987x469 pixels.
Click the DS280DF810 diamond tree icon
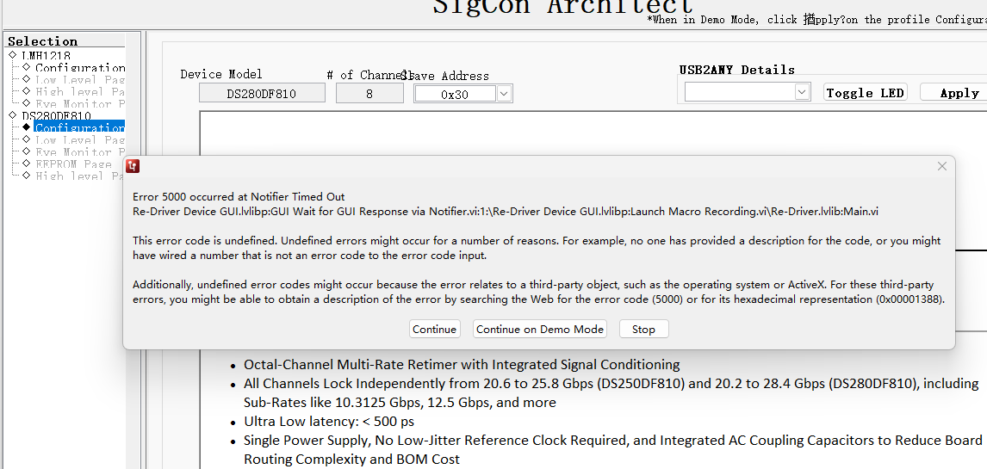click(13, 115)
